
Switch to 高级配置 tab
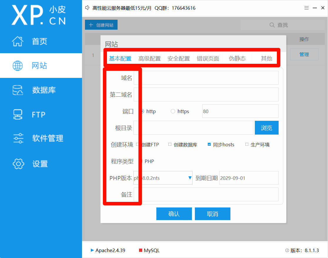(150, 58)
